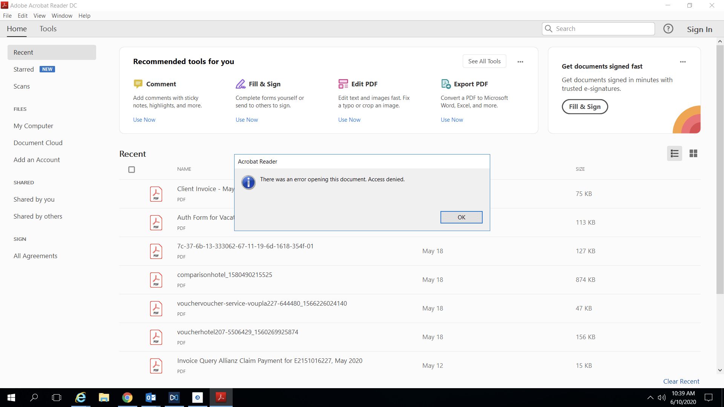Open voucherhotel207-5506429_1560269925874 file row

click(x=410, y=337)
